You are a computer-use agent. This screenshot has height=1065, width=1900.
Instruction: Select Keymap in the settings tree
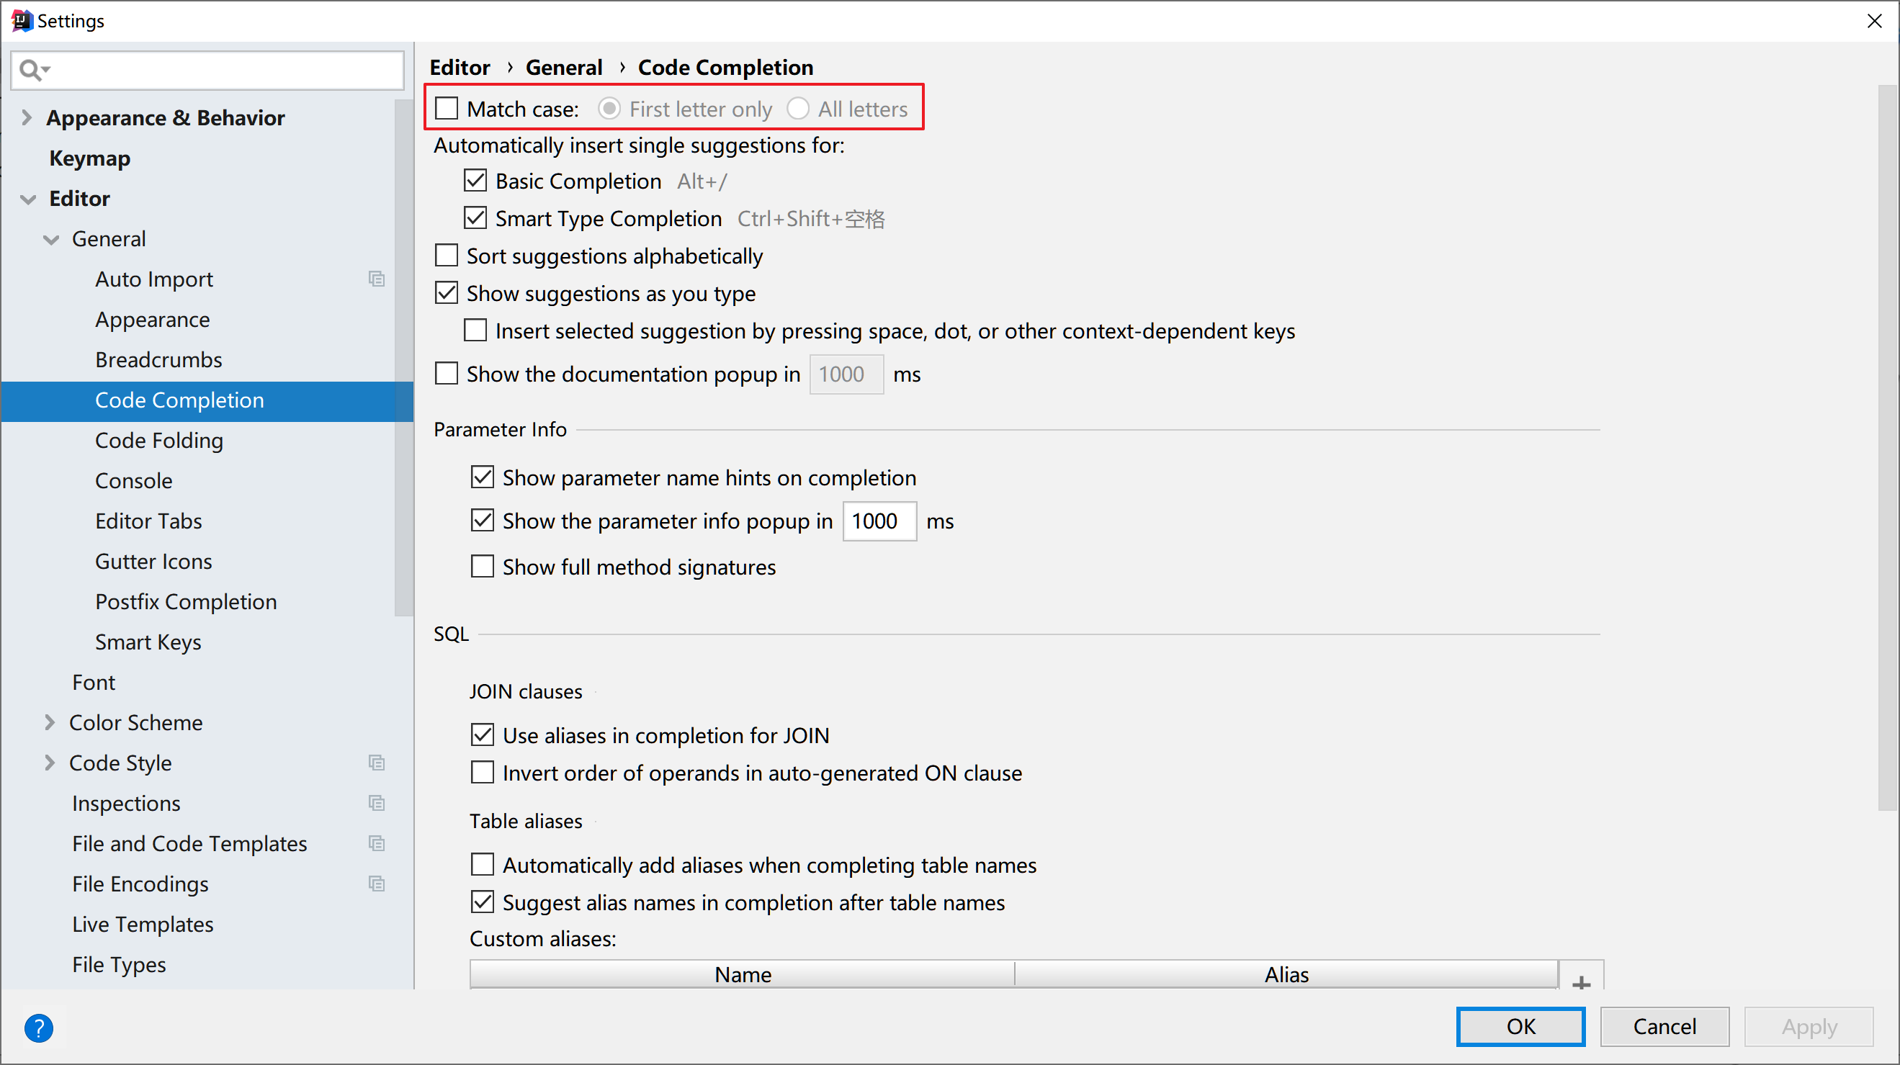coord(90,158)
